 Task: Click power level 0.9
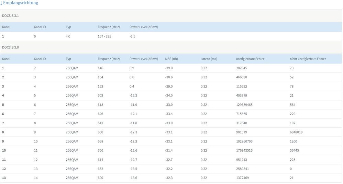(x=132, y=68)
